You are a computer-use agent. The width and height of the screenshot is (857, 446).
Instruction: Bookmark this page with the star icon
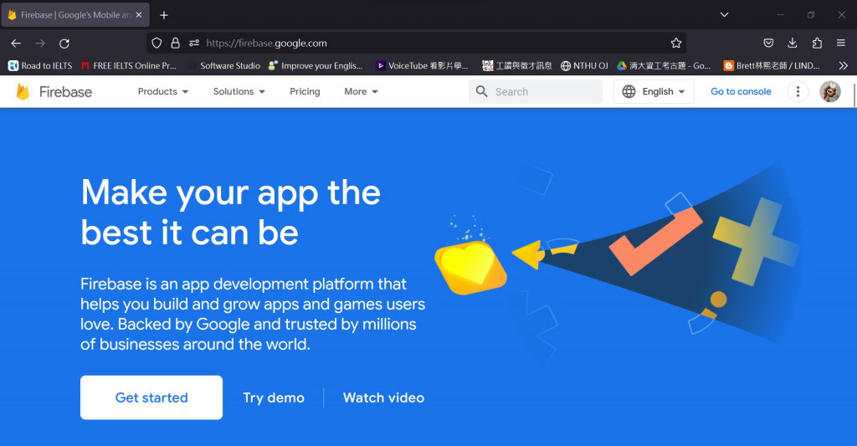(676, 44)
